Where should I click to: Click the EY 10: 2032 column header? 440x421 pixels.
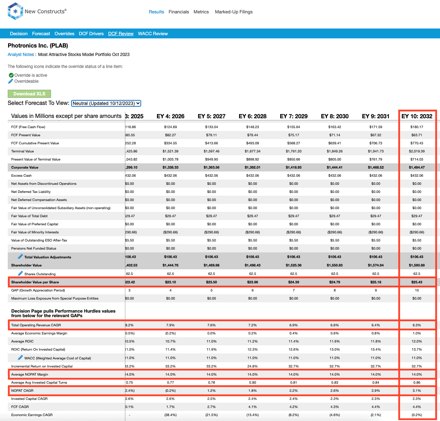tap(417, 116)
